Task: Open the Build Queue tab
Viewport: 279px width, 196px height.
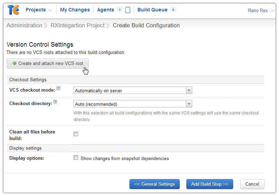Action: click(x=152, y=10)
